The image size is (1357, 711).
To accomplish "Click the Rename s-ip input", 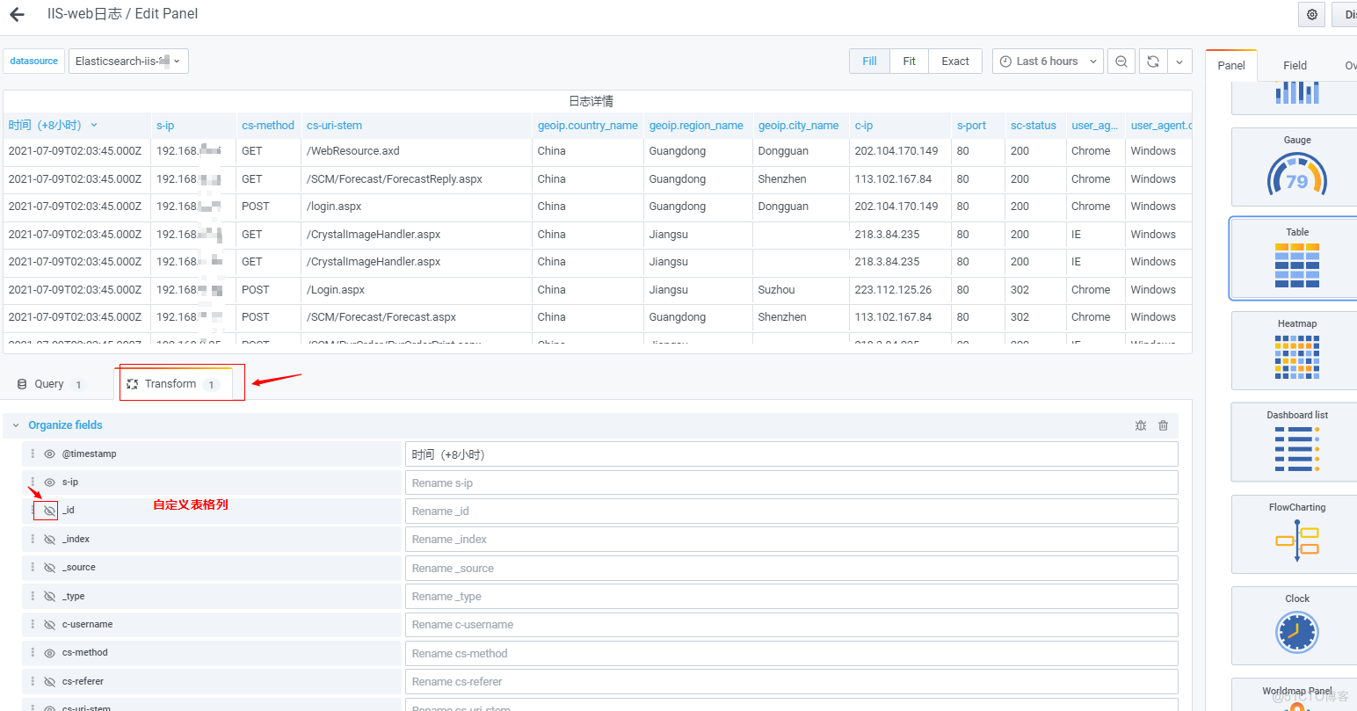I will pyautogui.click(x=791, y=482).
